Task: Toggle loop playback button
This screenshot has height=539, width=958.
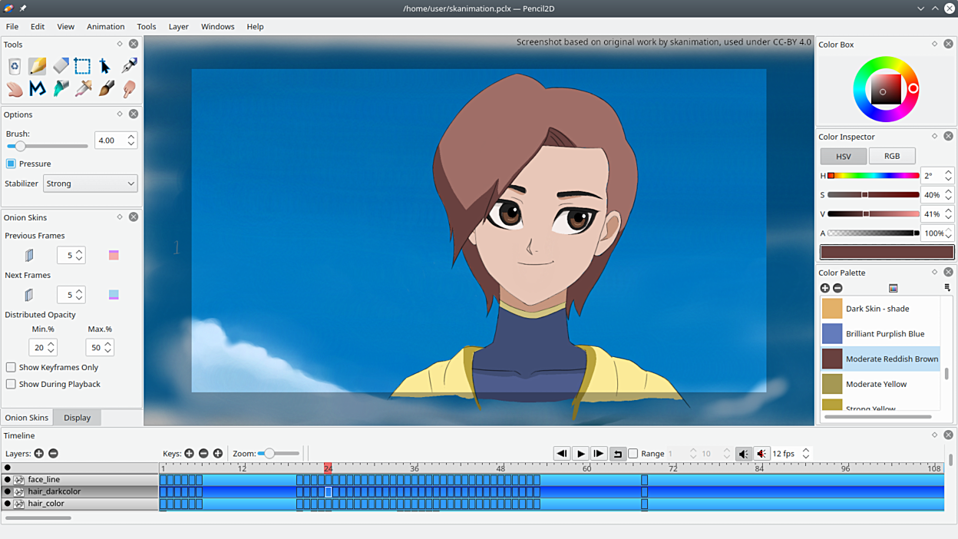Action: (x=617, y=454)
